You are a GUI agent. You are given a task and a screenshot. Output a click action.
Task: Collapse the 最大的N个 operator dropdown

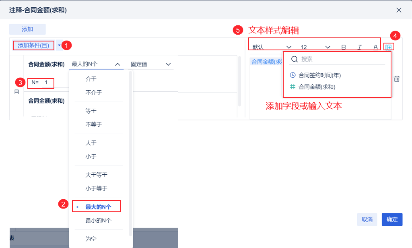click(x=118, y=64)
